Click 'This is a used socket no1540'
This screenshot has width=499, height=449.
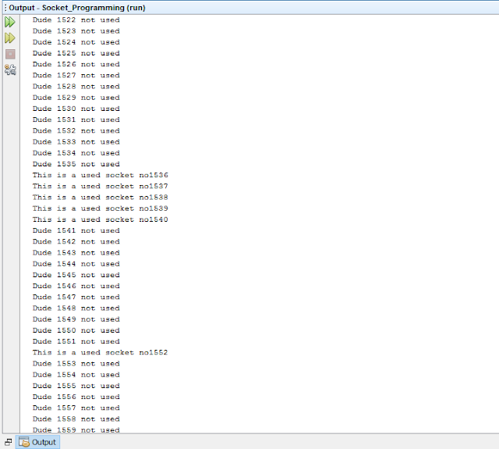(101, 219)
